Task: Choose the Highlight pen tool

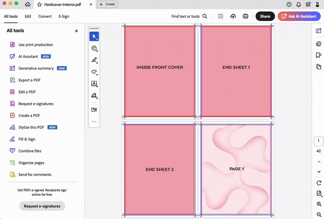Action: [x=94, y=60]
